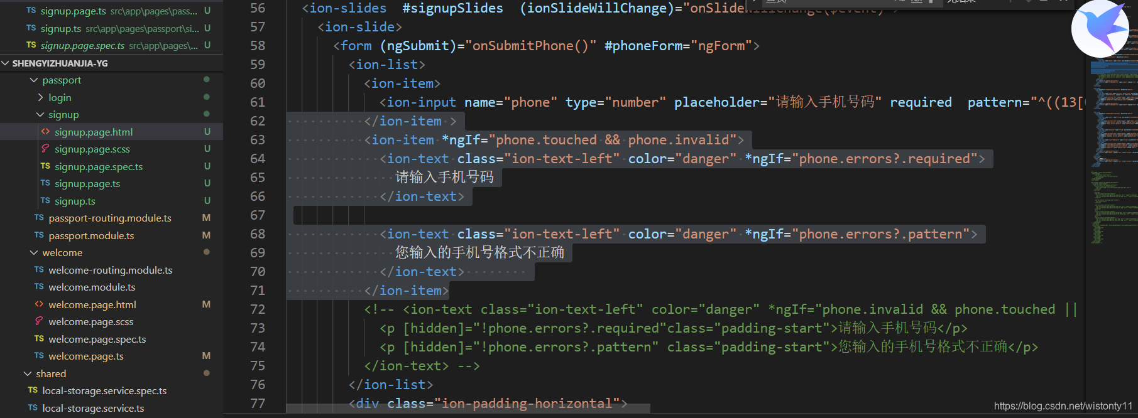Viewport: 1138px width, 418px height.
Task: Open passport-routing.module.ts file
Action: coord(111,218)
